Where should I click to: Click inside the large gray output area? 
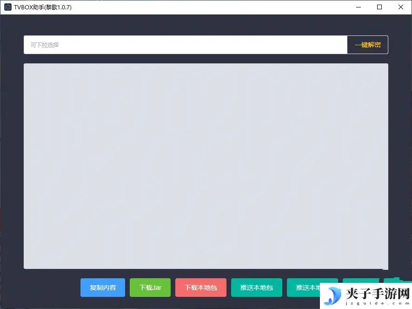pyautogui.click(x=206, y=166)
